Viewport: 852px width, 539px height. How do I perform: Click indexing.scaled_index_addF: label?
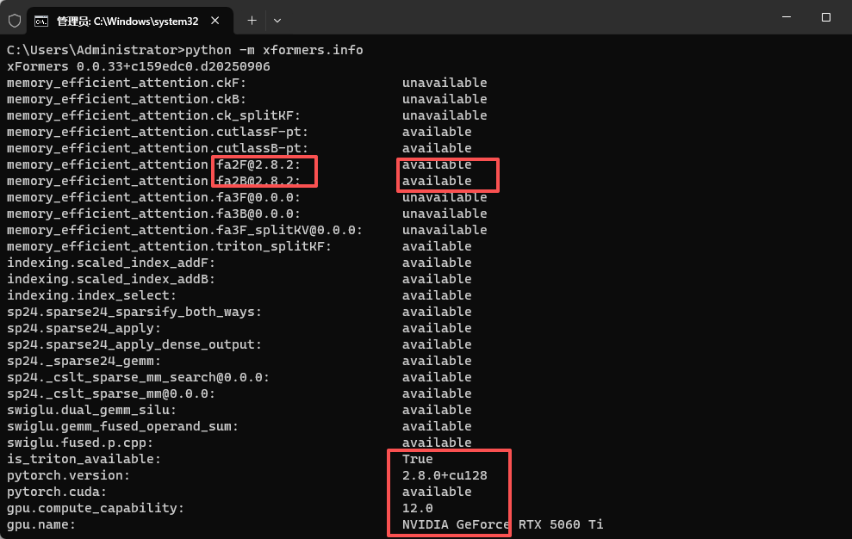111,263
